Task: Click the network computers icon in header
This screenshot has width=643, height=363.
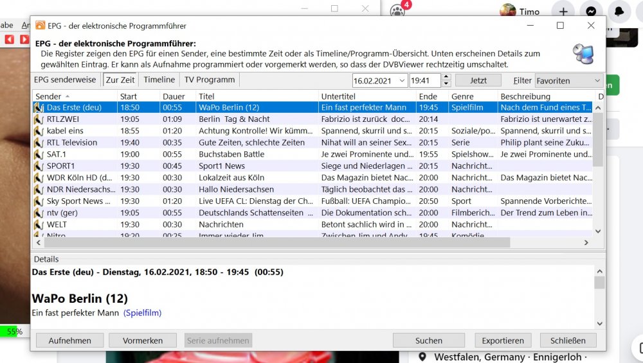Action: pos(583,54)
